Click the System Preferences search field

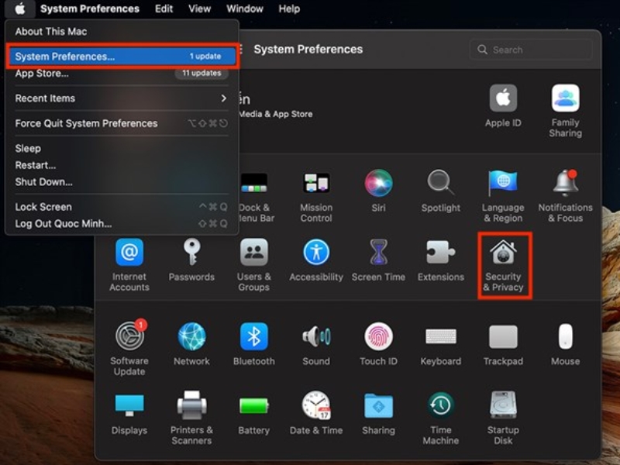[x=531, y=50]
